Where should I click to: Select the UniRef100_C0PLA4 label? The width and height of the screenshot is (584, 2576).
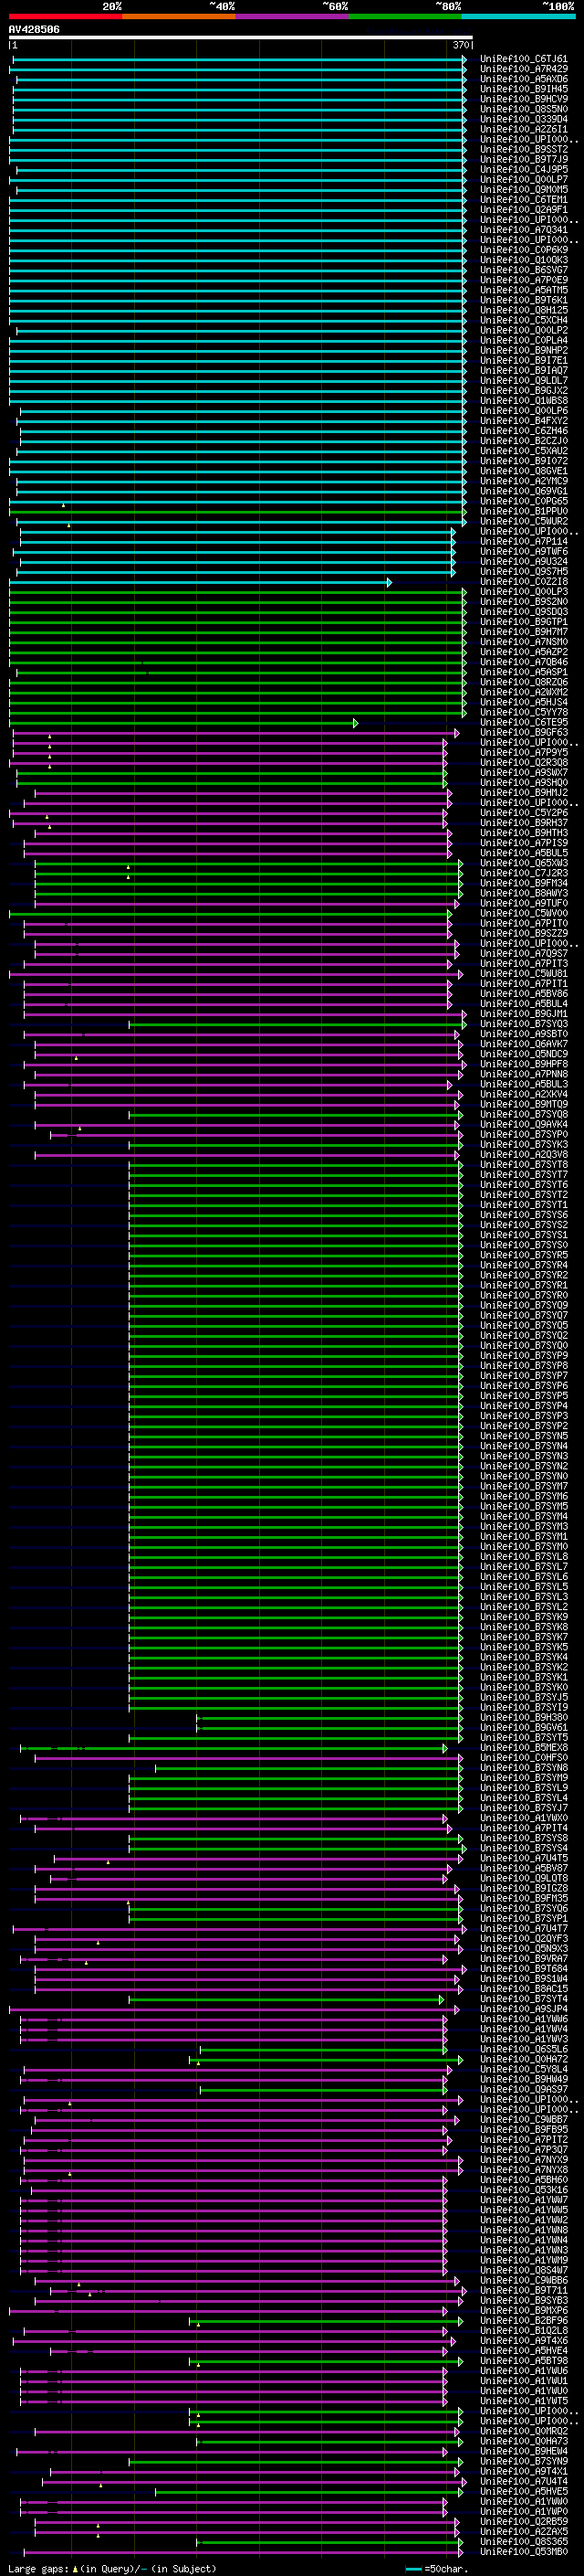coord(524,340)
